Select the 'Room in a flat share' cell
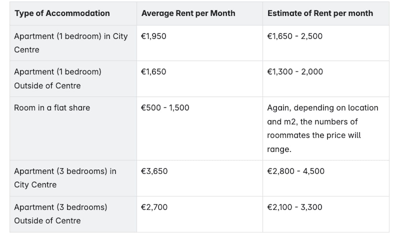 (52, 108)
